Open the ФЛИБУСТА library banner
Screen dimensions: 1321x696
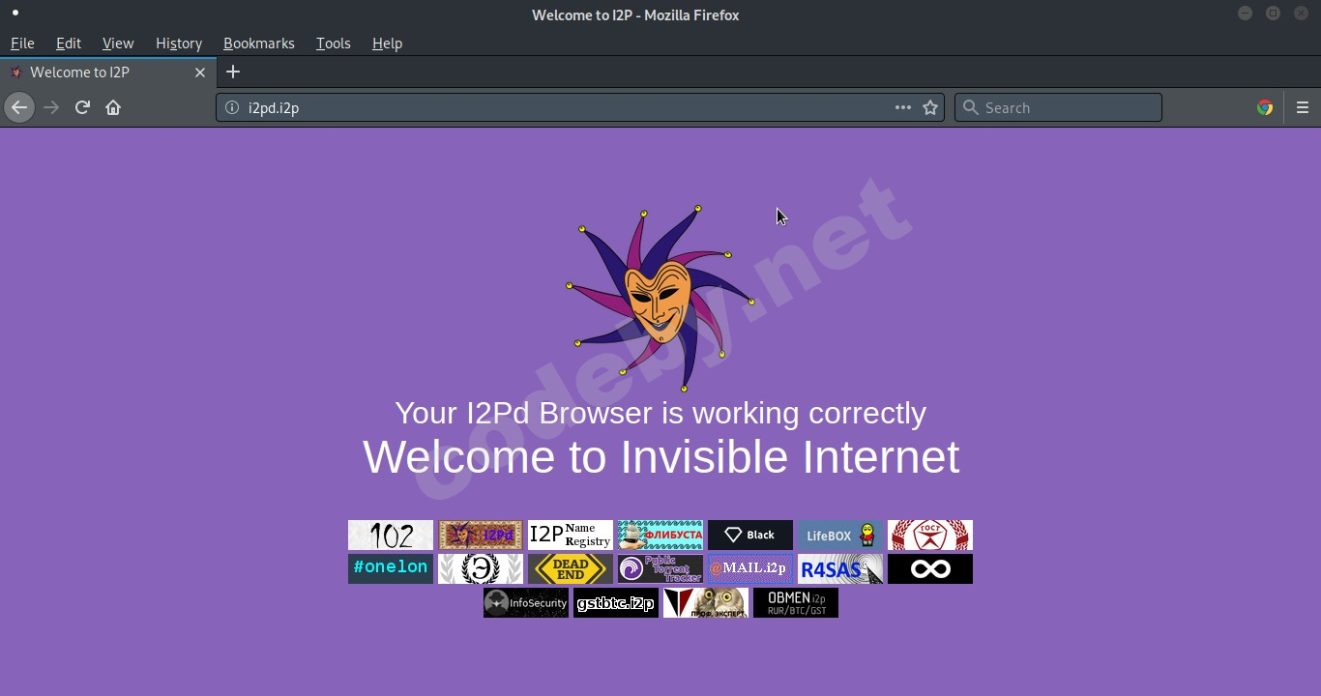pyautogui.click(x=660, y=536)
